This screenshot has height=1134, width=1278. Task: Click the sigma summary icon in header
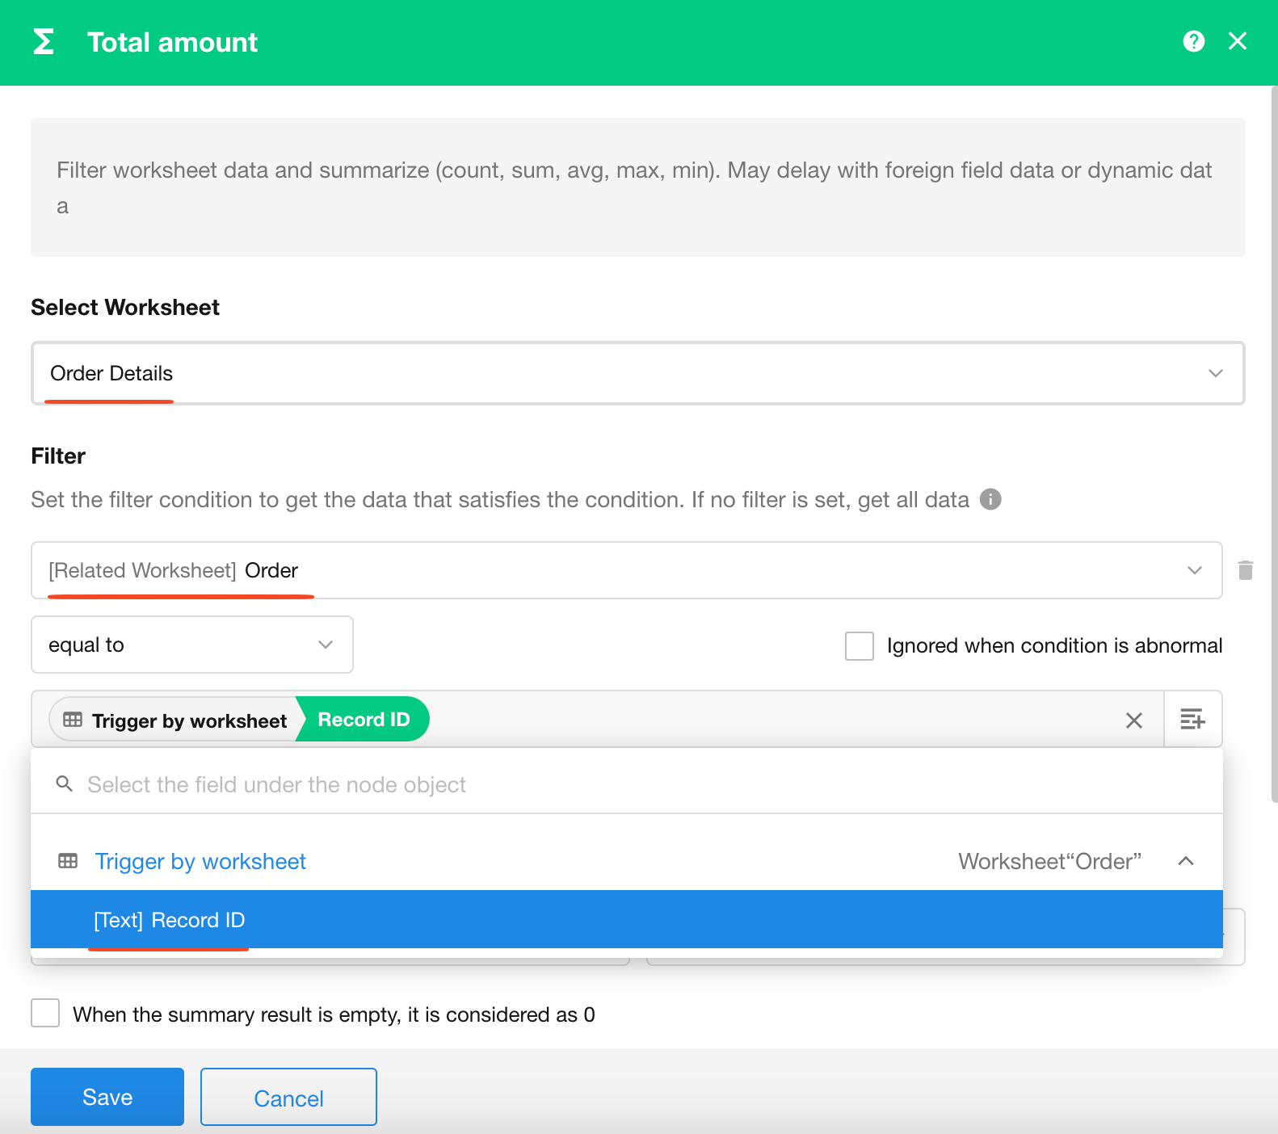pos(44,42)
